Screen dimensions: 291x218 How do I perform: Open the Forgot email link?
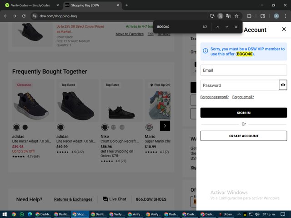click(x=243, y=97)
